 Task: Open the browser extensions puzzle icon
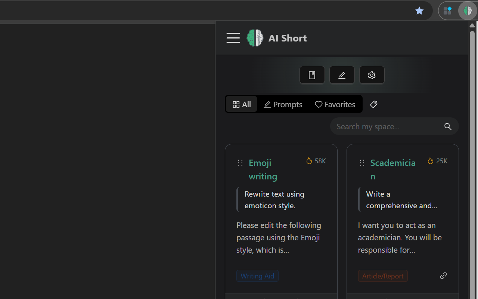point(447,11)
